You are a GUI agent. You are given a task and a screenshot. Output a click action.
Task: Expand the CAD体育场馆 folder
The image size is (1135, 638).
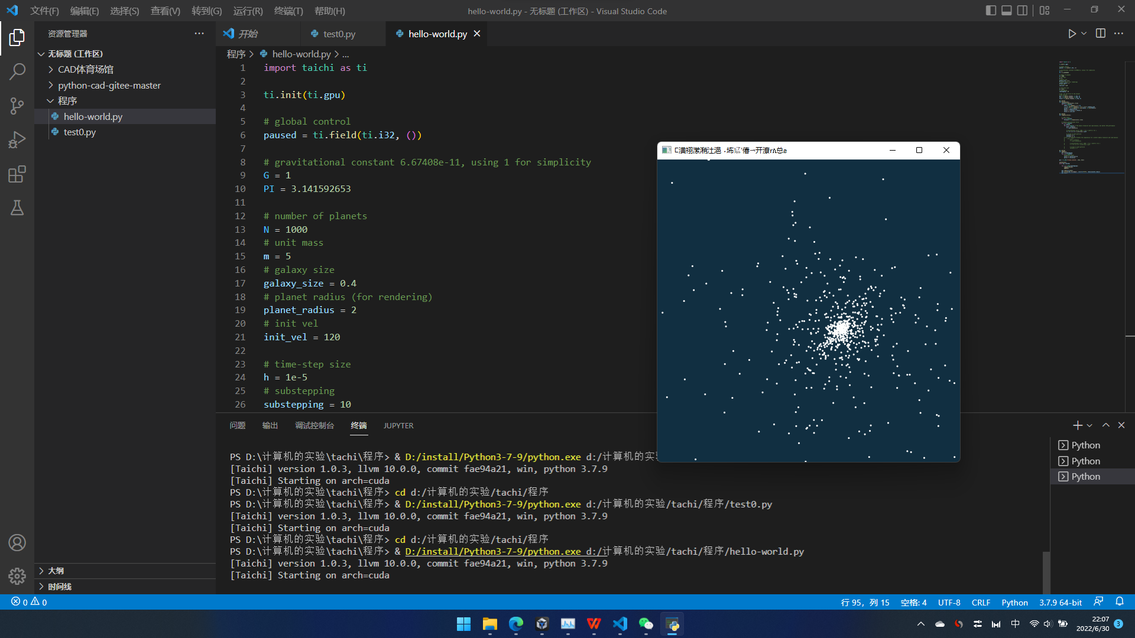(85, 69)
